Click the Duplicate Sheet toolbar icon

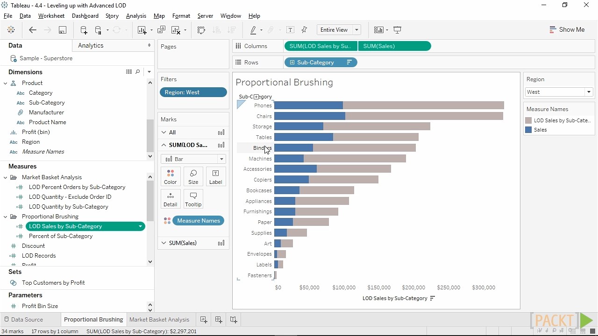coord(162,30)
